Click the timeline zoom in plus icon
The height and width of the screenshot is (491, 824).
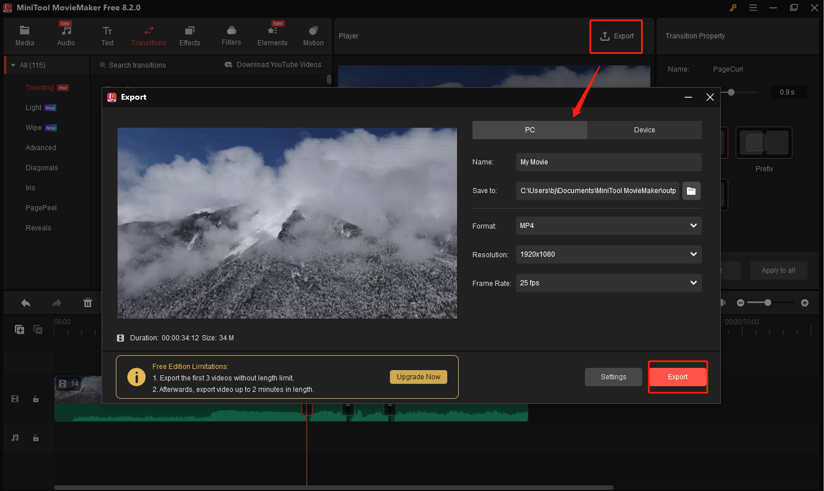point(805,303)
